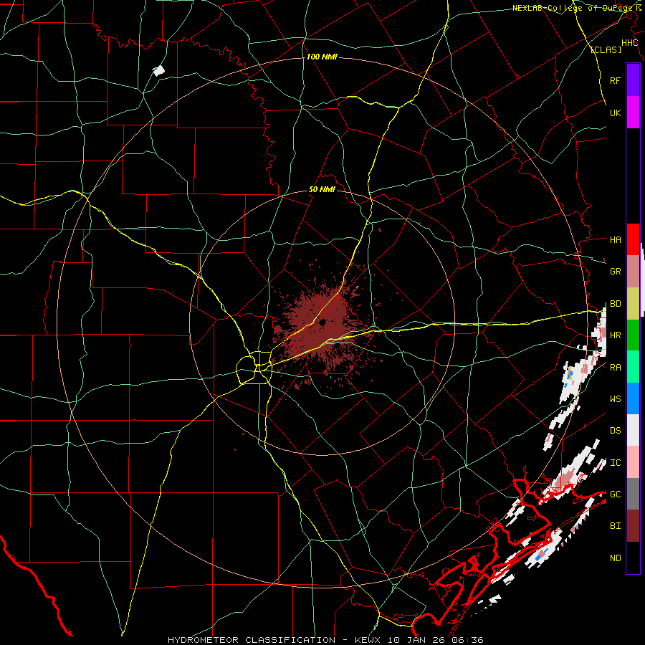Click the DS legend label
The image size is (645, 645).
click(616, 431)
